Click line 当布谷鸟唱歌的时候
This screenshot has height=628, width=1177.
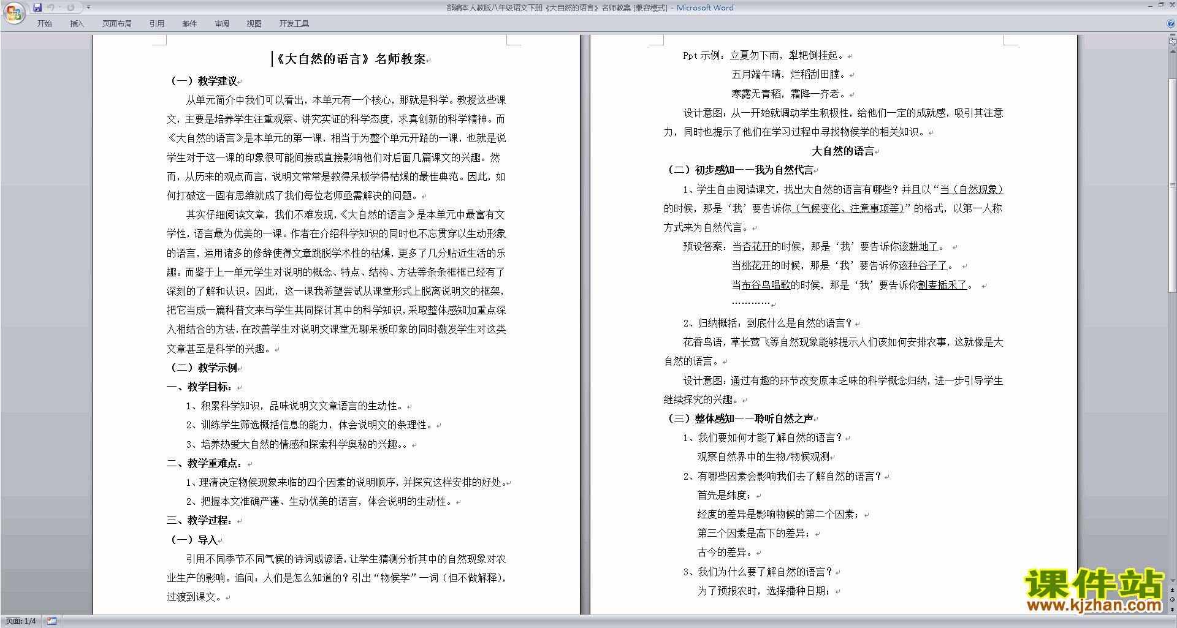[854, 285]
